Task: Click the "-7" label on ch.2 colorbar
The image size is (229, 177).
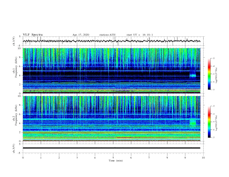Action: click(213, 137)
